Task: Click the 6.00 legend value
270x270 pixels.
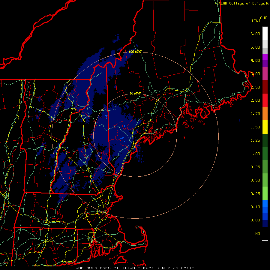Action: click(x=255, y=34)
